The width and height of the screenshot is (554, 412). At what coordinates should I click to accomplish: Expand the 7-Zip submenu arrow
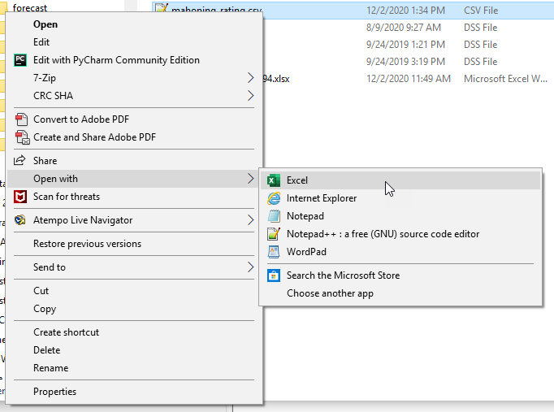250,78
